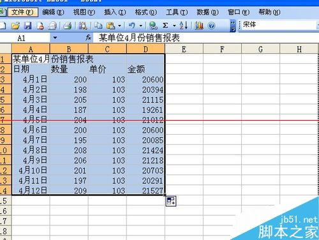Open the 编辑(E) menu
319x240 pixels.
click(x=53, y=12)
